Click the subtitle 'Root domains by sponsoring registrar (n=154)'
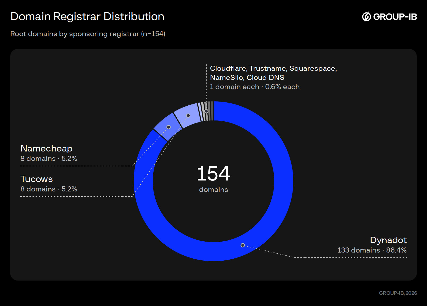427x306 pixels. 88,34
